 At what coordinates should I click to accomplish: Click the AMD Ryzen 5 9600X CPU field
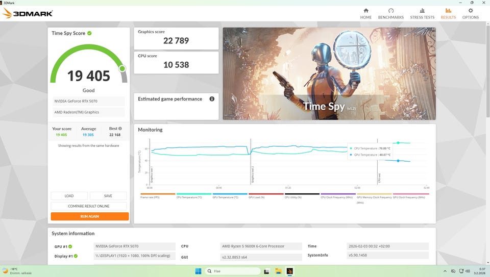point(261,246)
